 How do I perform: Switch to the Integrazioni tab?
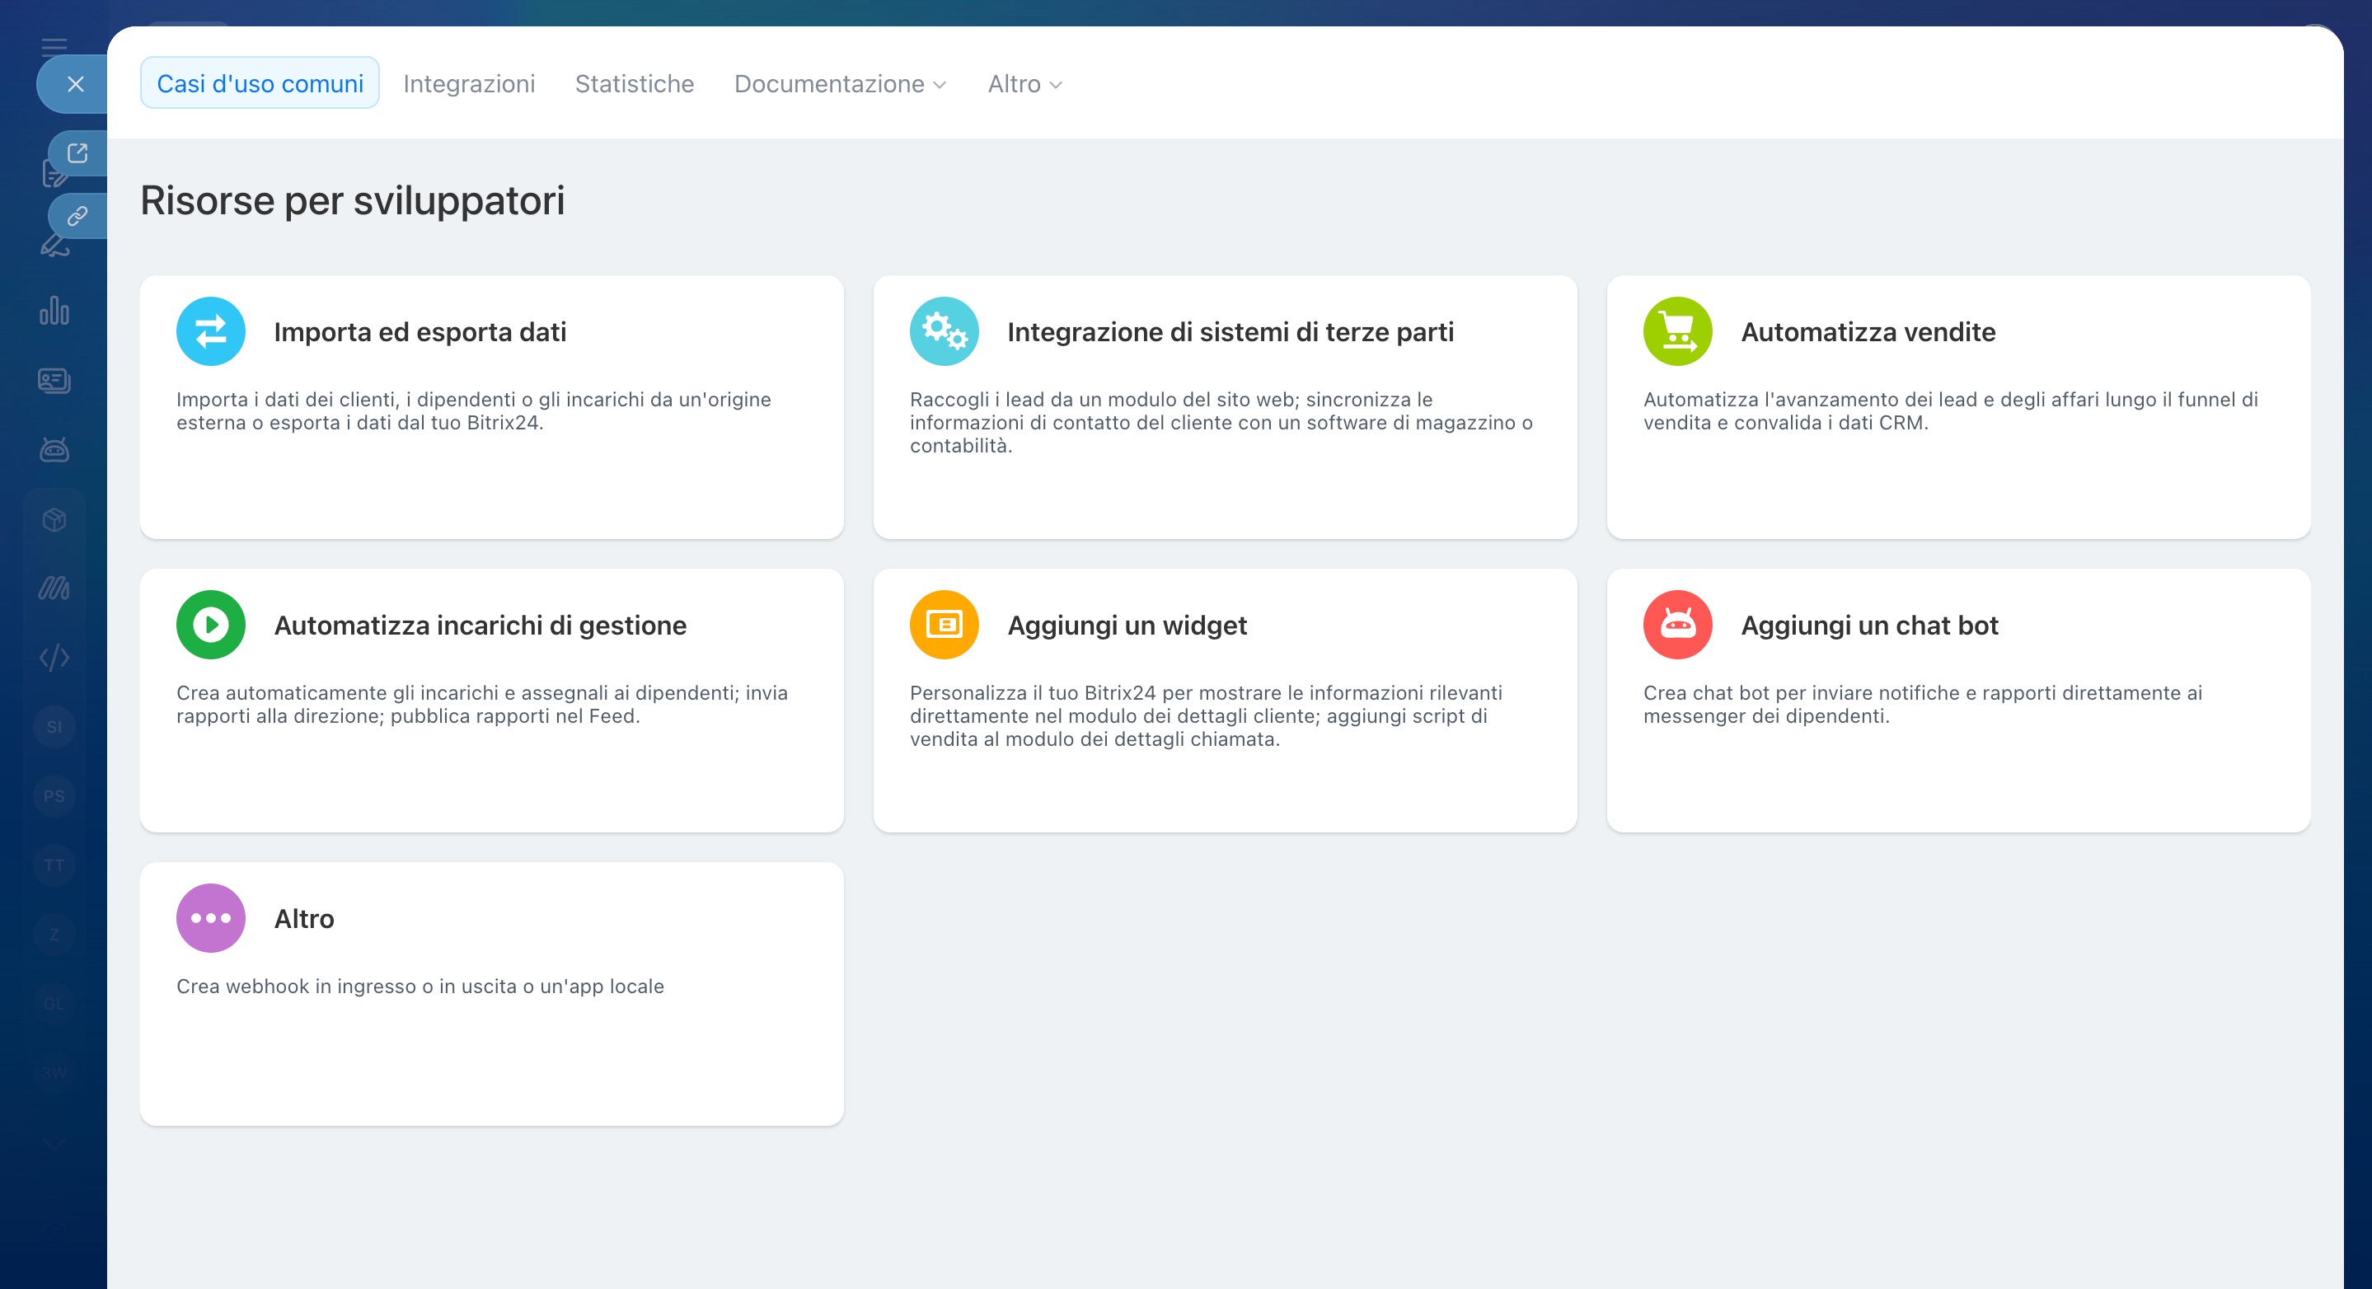click(x=469, y=84)
